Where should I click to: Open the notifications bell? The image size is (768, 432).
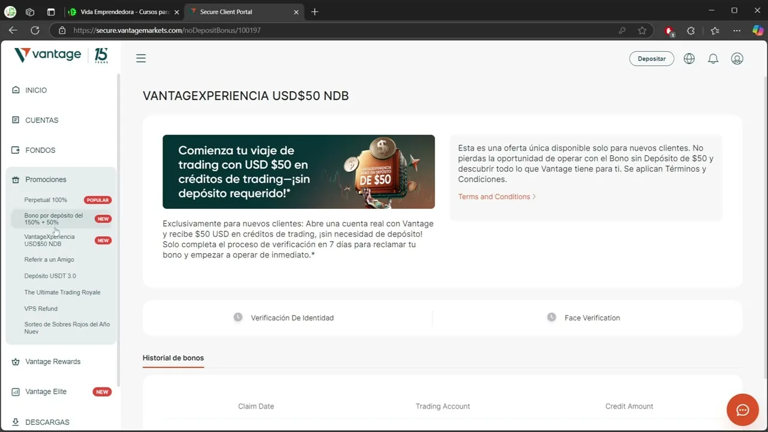[x=713, y=59]
